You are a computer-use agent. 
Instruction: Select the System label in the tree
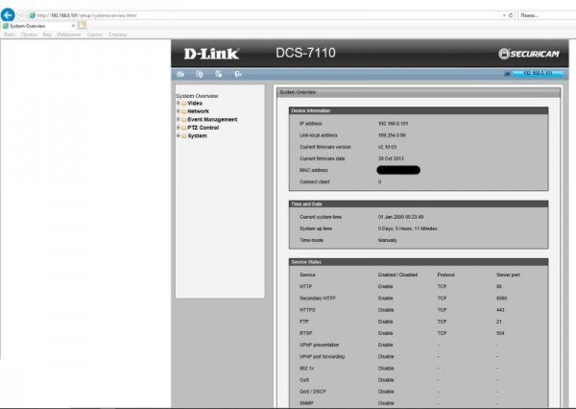click(197, 135)
